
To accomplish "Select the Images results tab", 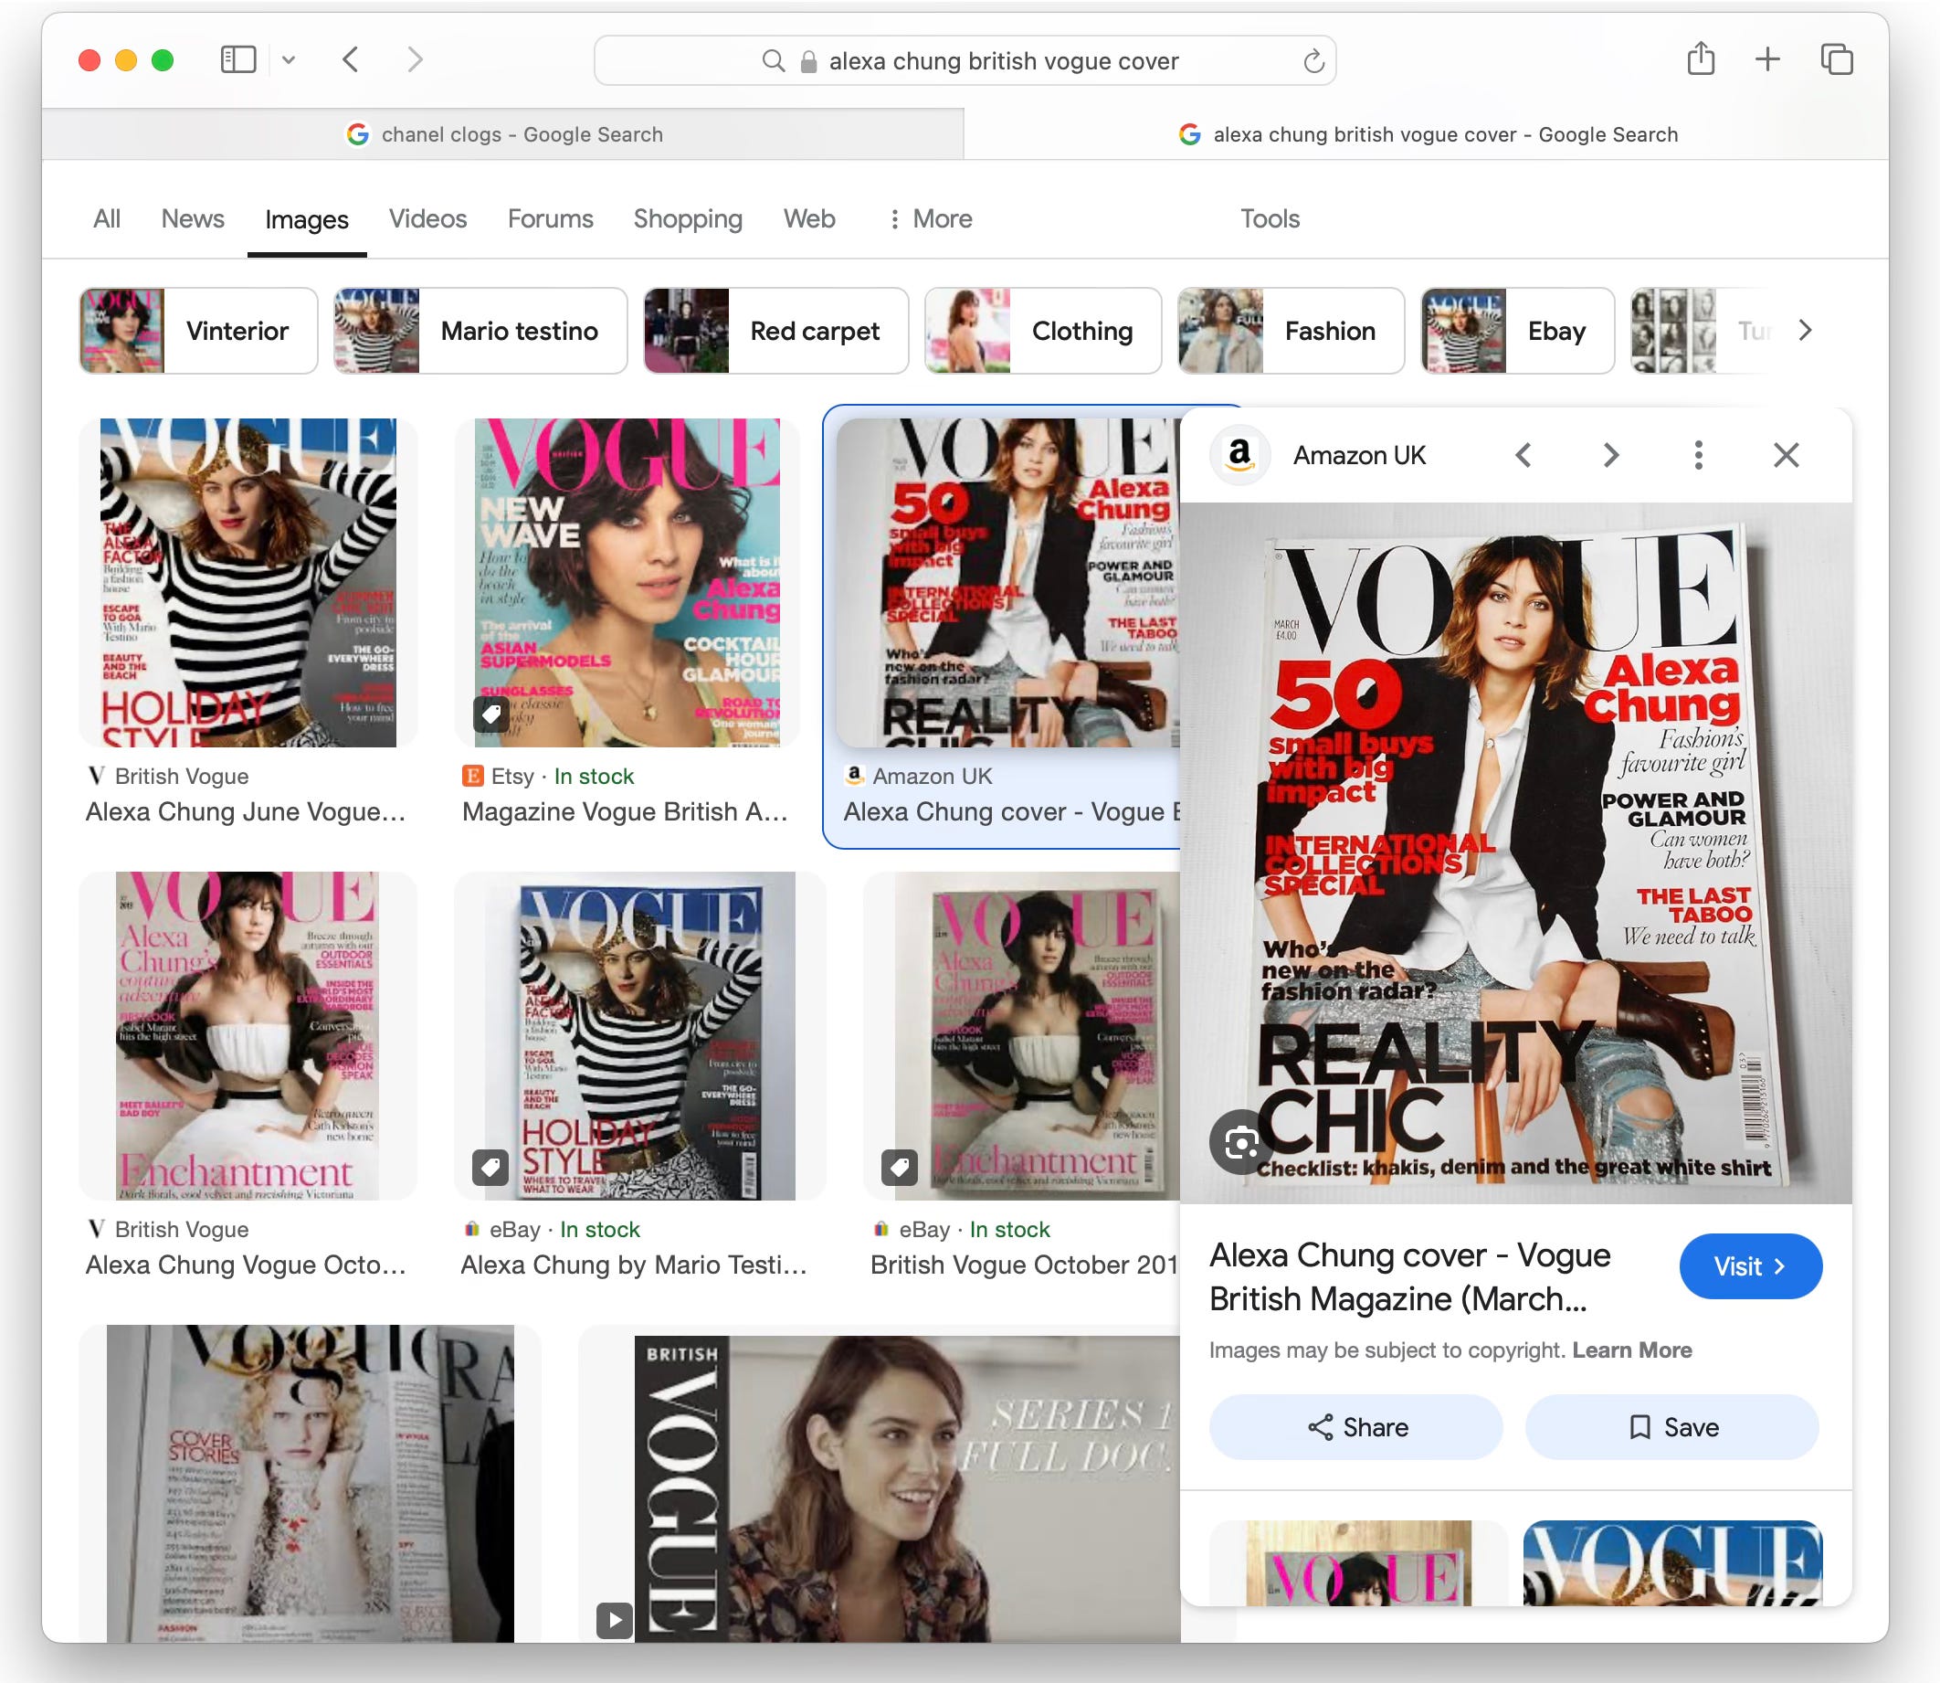I will click(x=306, y=220).
